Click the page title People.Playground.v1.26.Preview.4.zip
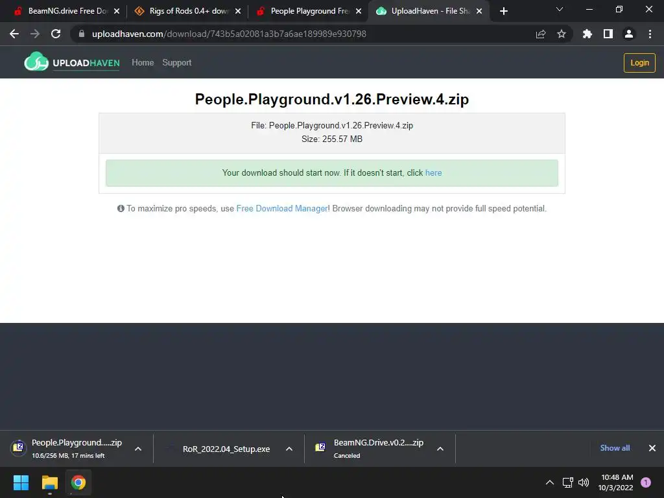 [332, 99]
